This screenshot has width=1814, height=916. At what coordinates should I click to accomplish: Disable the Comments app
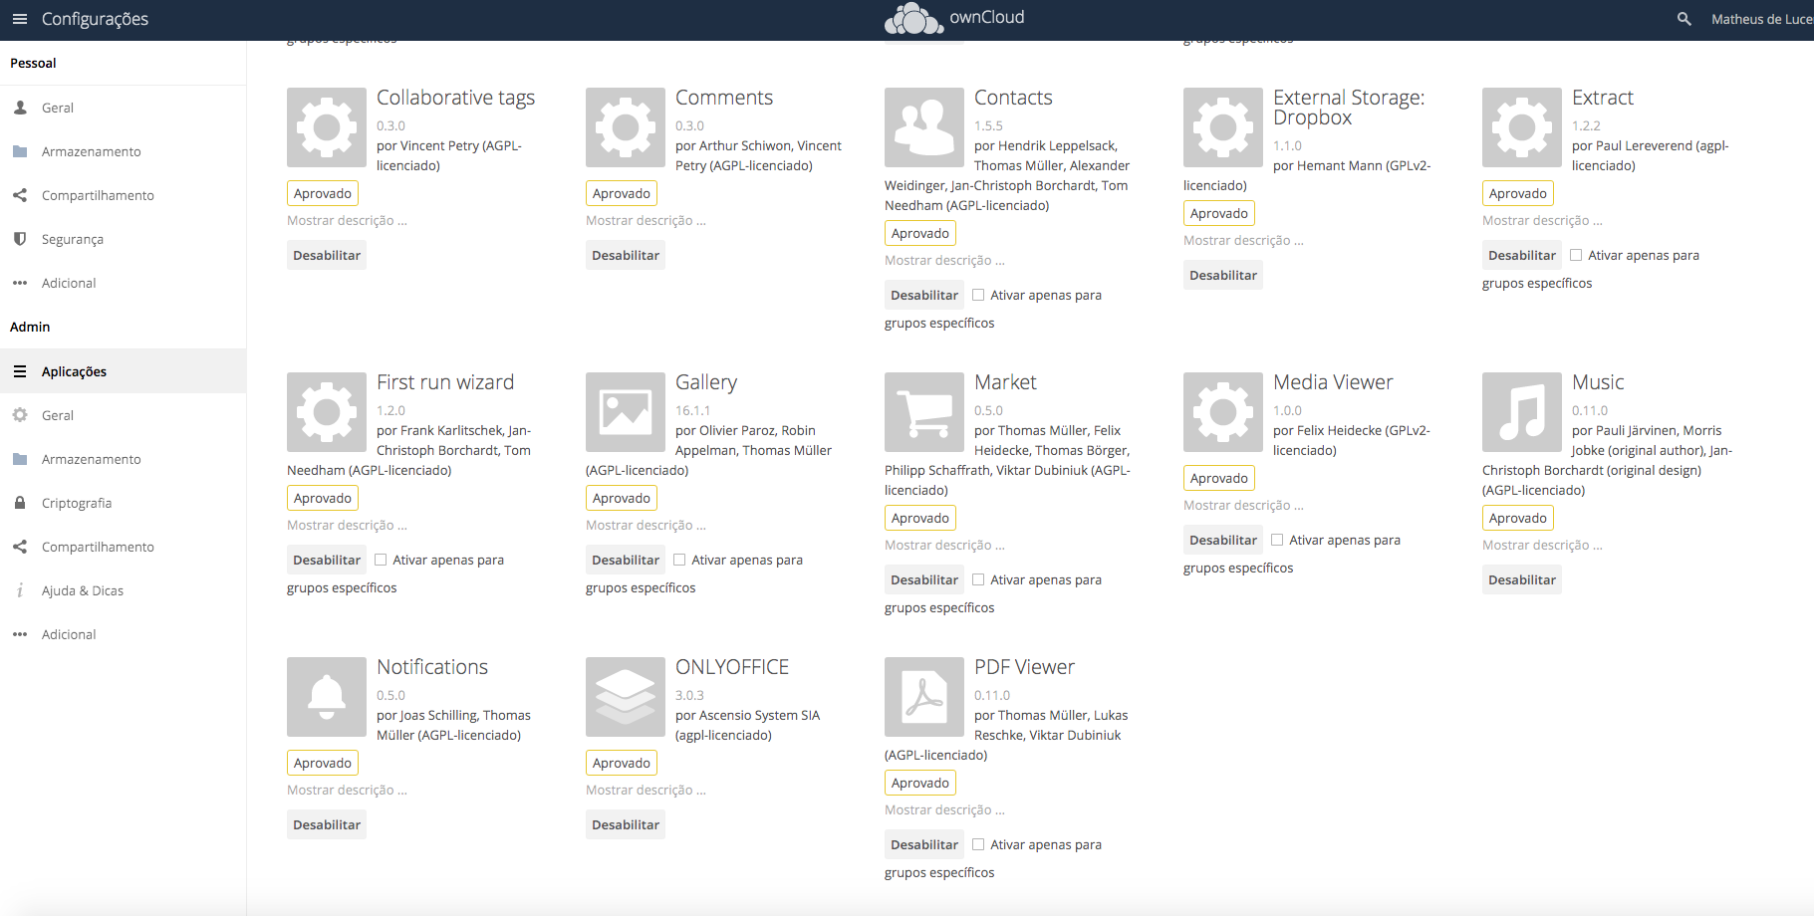pyautogui.click(x=626, y=255)
